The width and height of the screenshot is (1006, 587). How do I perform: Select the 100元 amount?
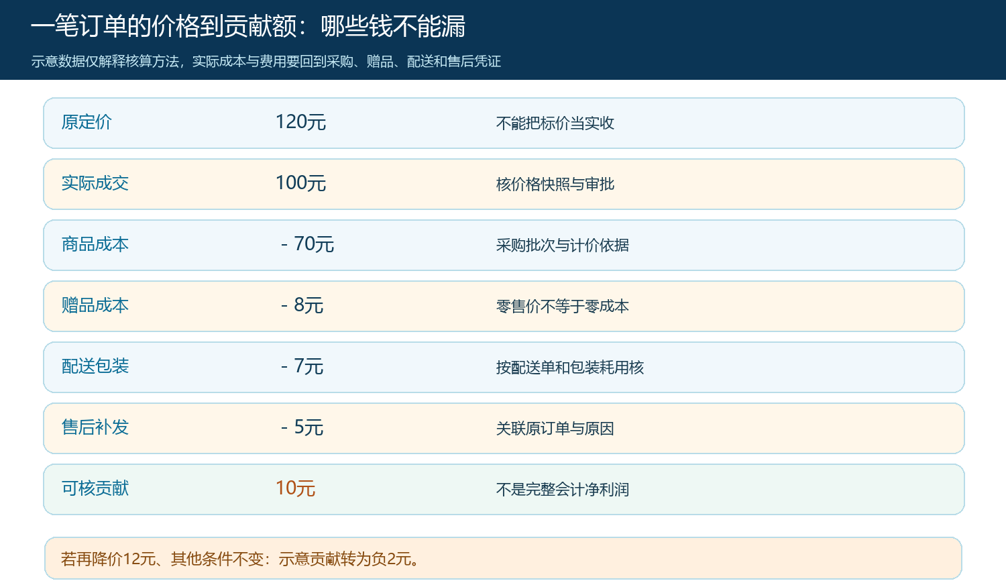(300, 183)
